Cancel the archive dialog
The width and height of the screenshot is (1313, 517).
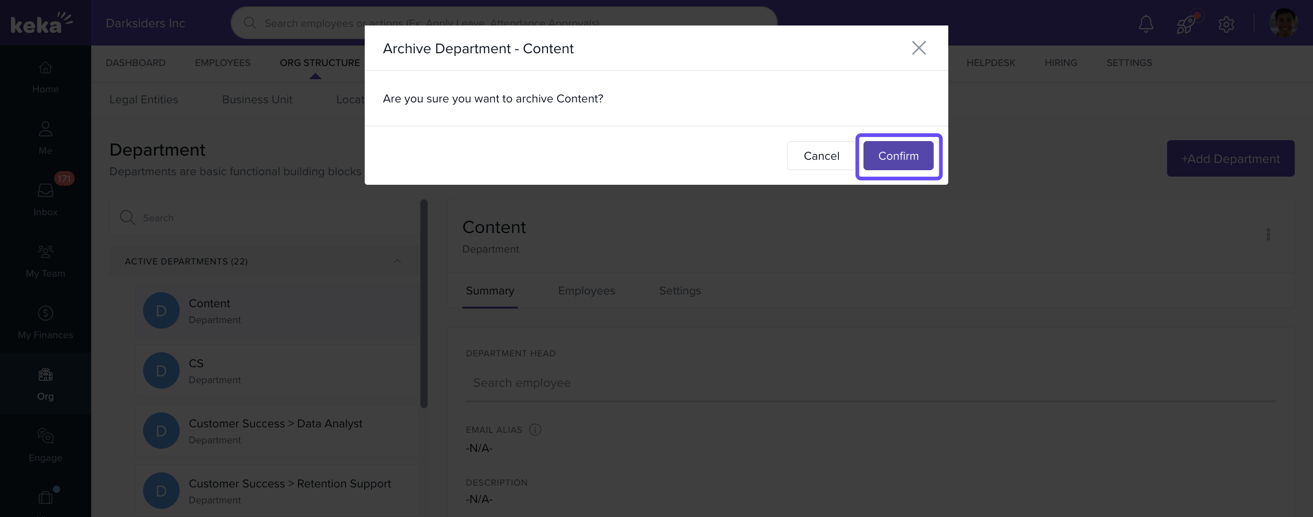coord(821,156)
